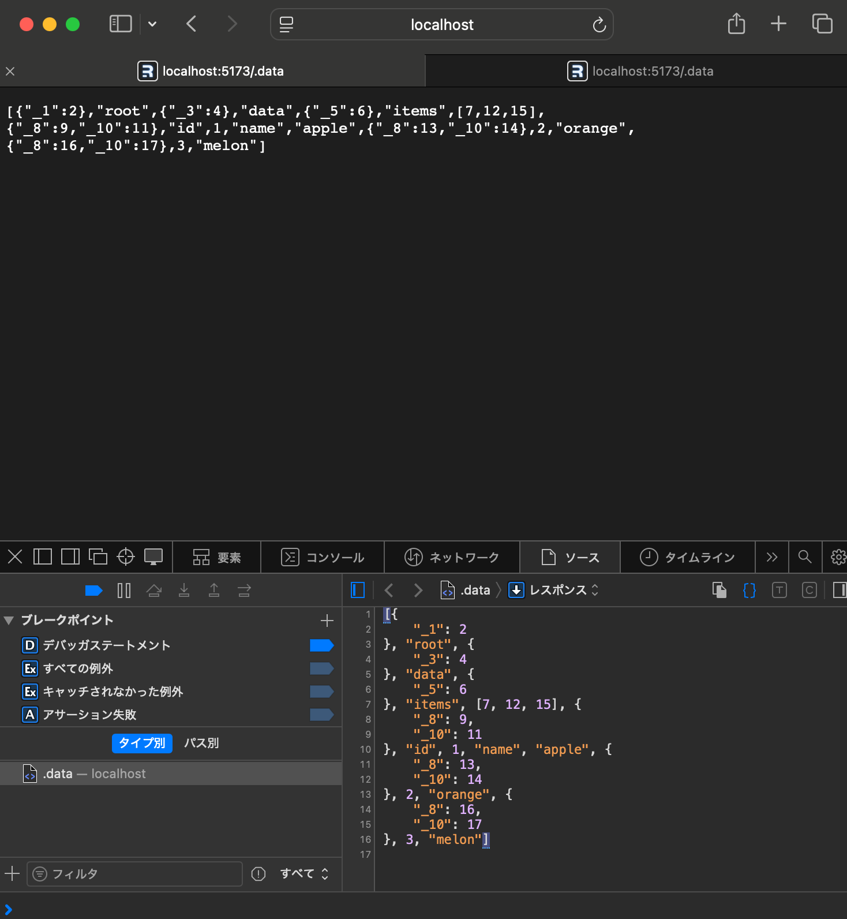This screenshot has height=919, width=847.
Task: Show tab overview
Action: point(822,24)
